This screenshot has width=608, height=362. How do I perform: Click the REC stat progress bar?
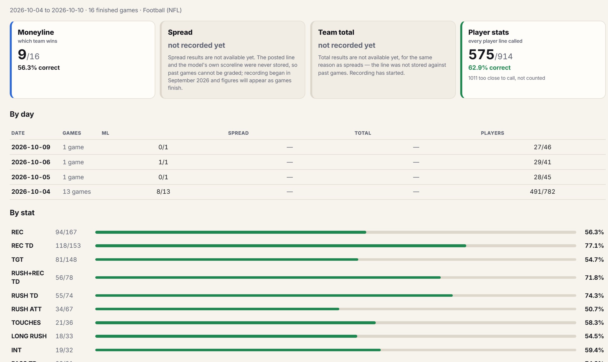click(x=336, y=232)
